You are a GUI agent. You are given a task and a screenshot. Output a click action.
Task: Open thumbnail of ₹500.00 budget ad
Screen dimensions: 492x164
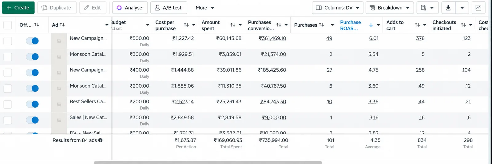tap(59, 41)
